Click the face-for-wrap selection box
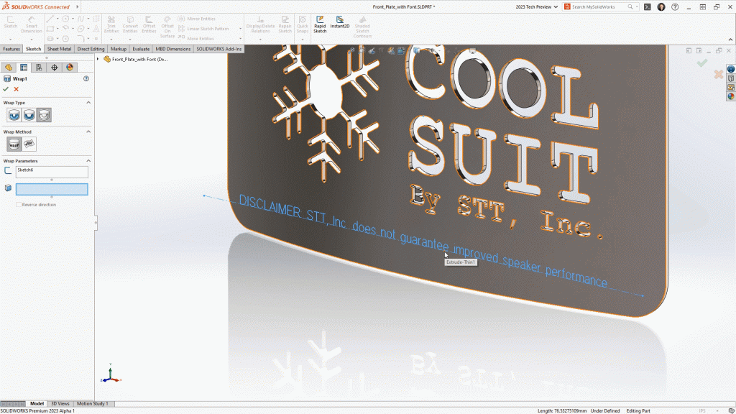The height and width of the screenshot is (414, 736). (52, 189)
